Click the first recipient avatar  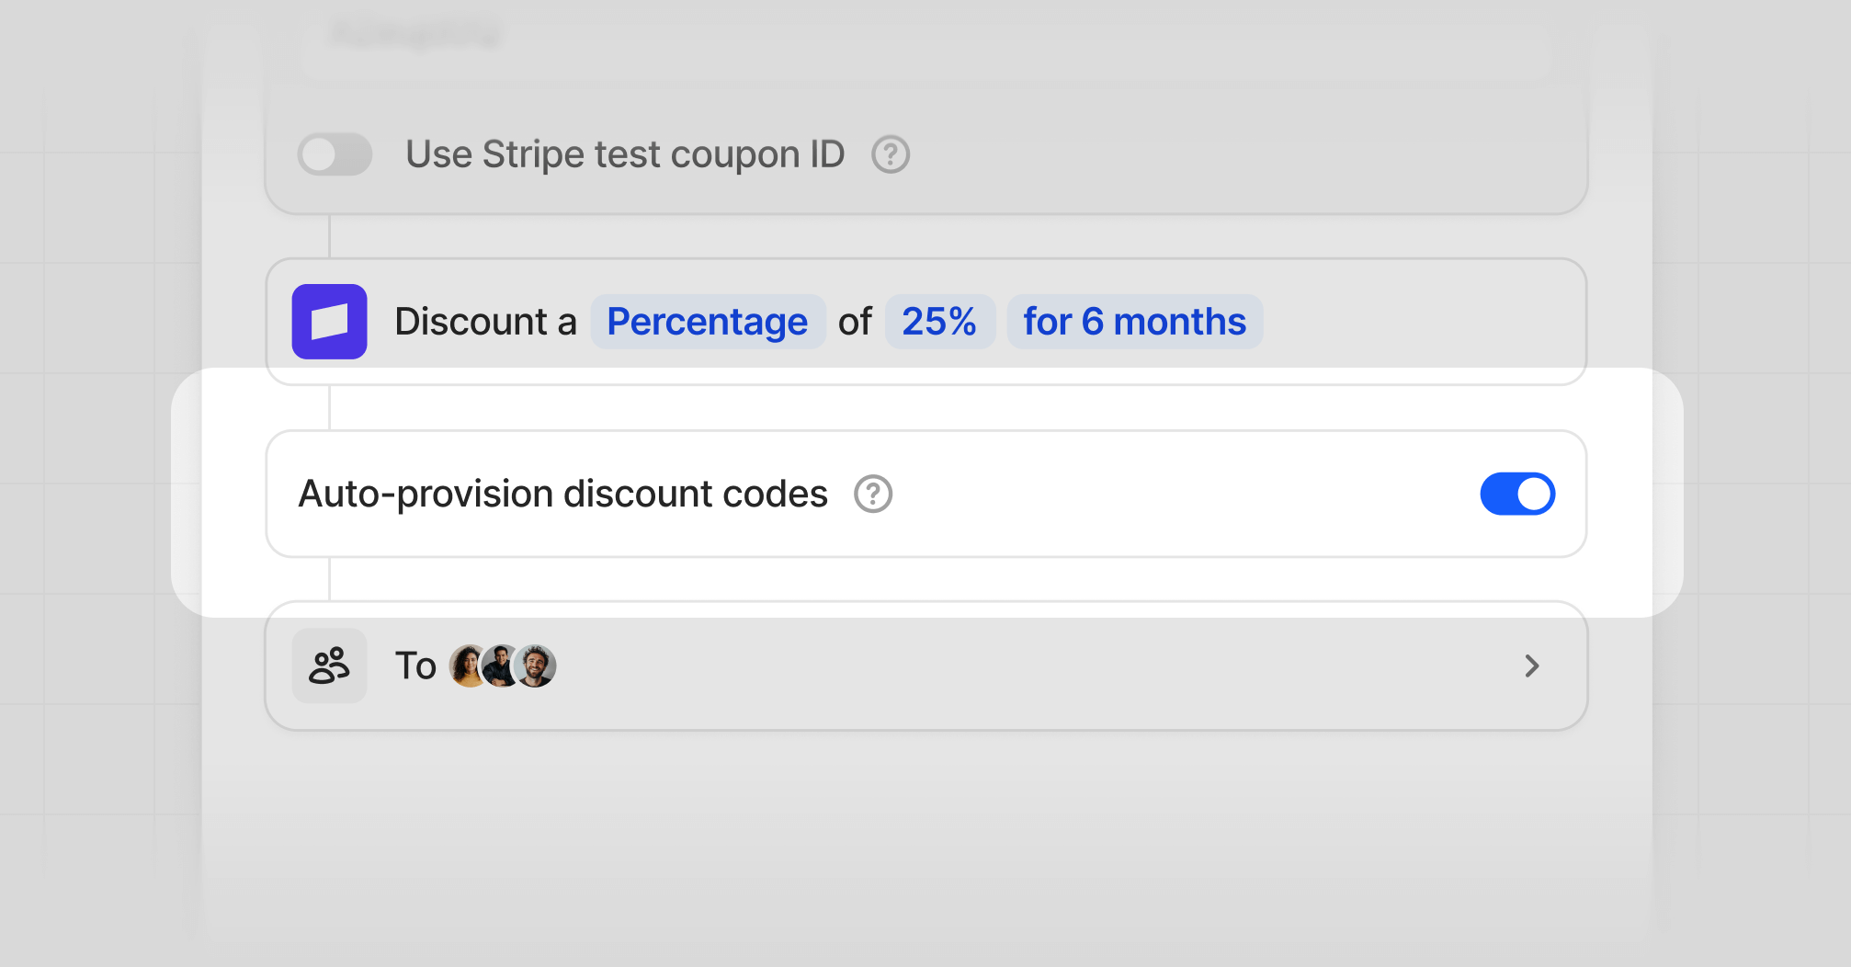click(x=465, y=666)
